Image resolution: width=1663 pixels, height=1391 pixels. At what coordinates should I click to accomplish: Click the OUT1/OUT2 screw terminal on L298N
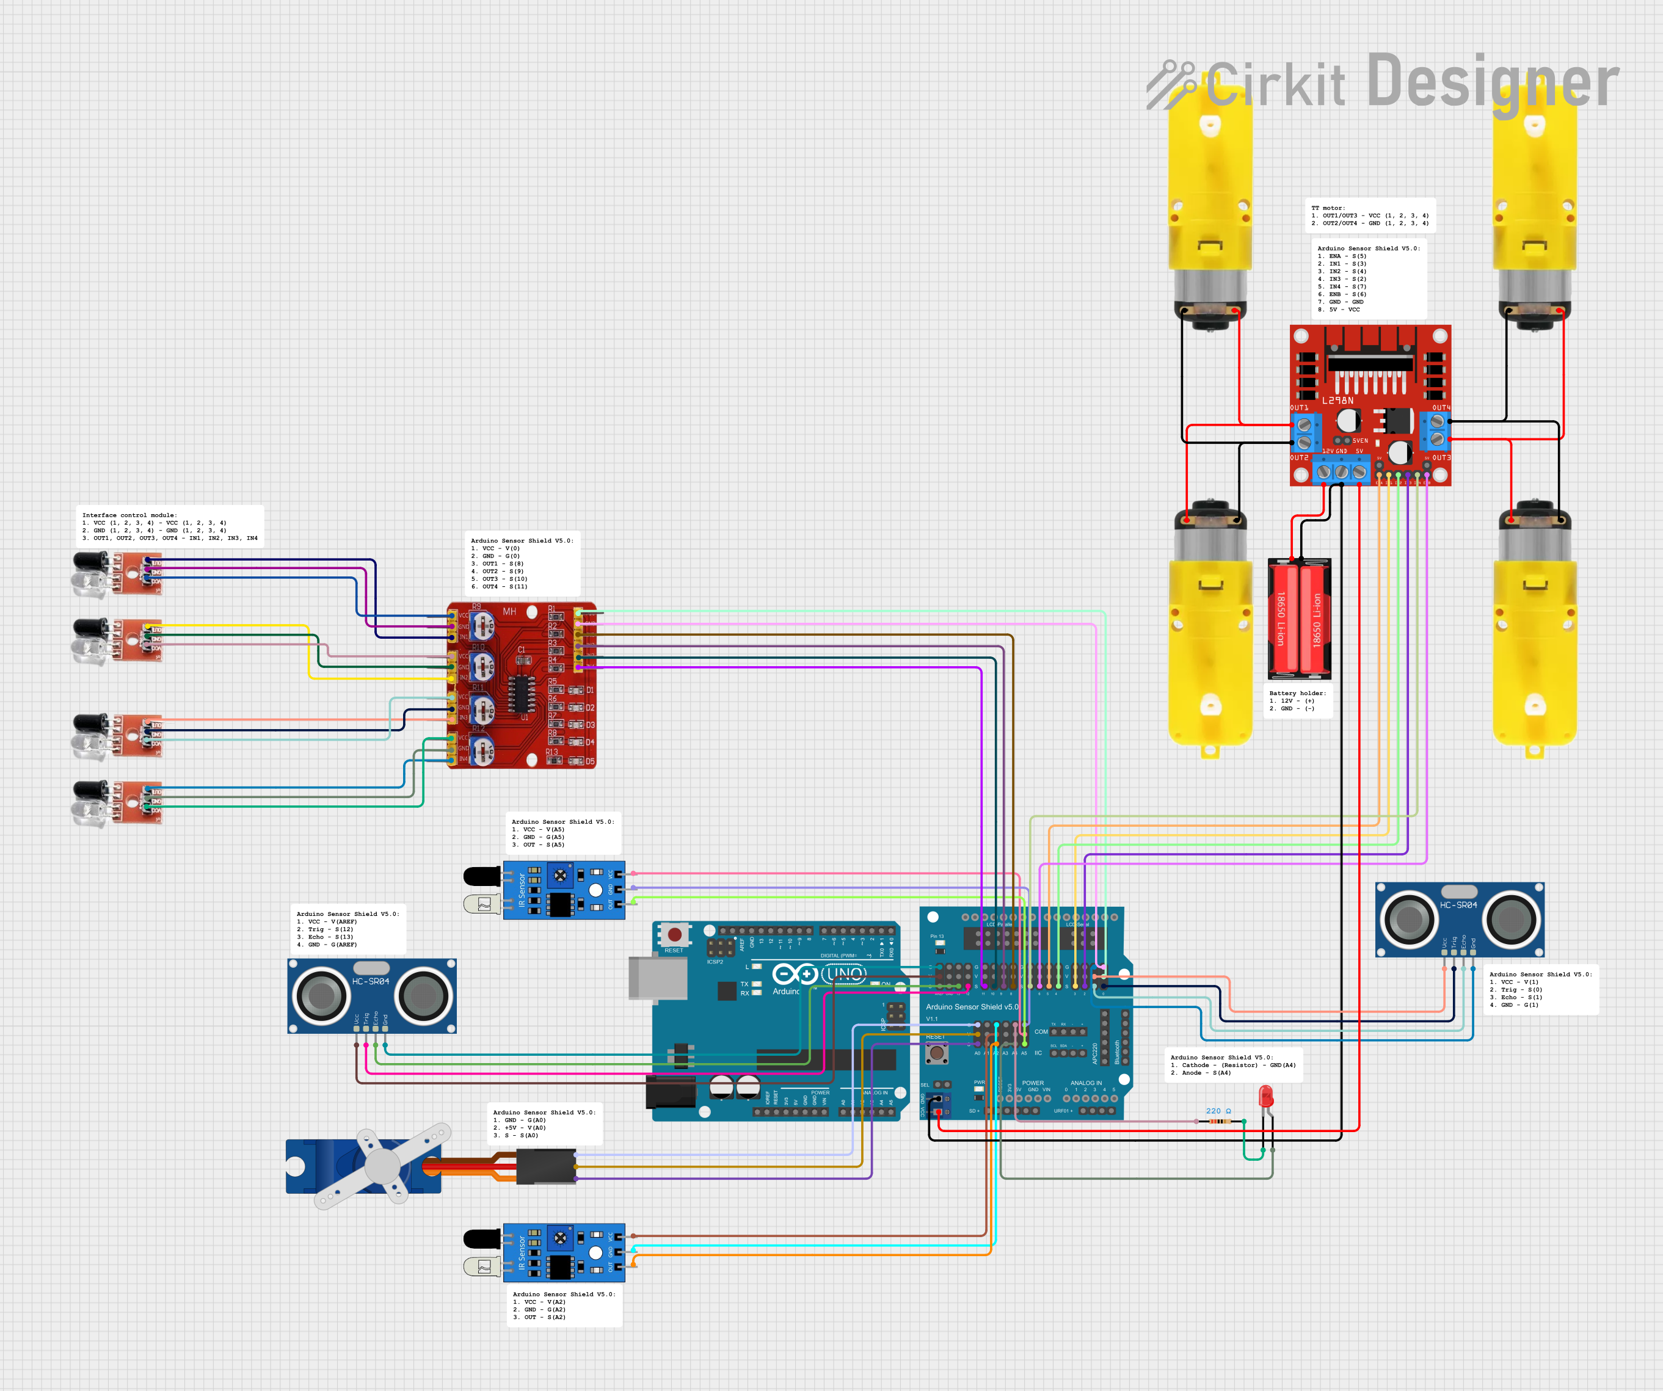[x=1305, y=433]
